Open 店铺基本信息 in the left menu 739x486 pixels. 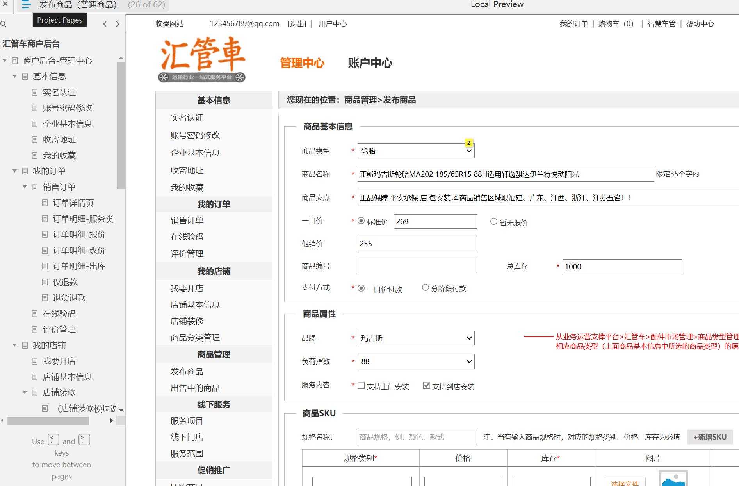pos(195,304)
